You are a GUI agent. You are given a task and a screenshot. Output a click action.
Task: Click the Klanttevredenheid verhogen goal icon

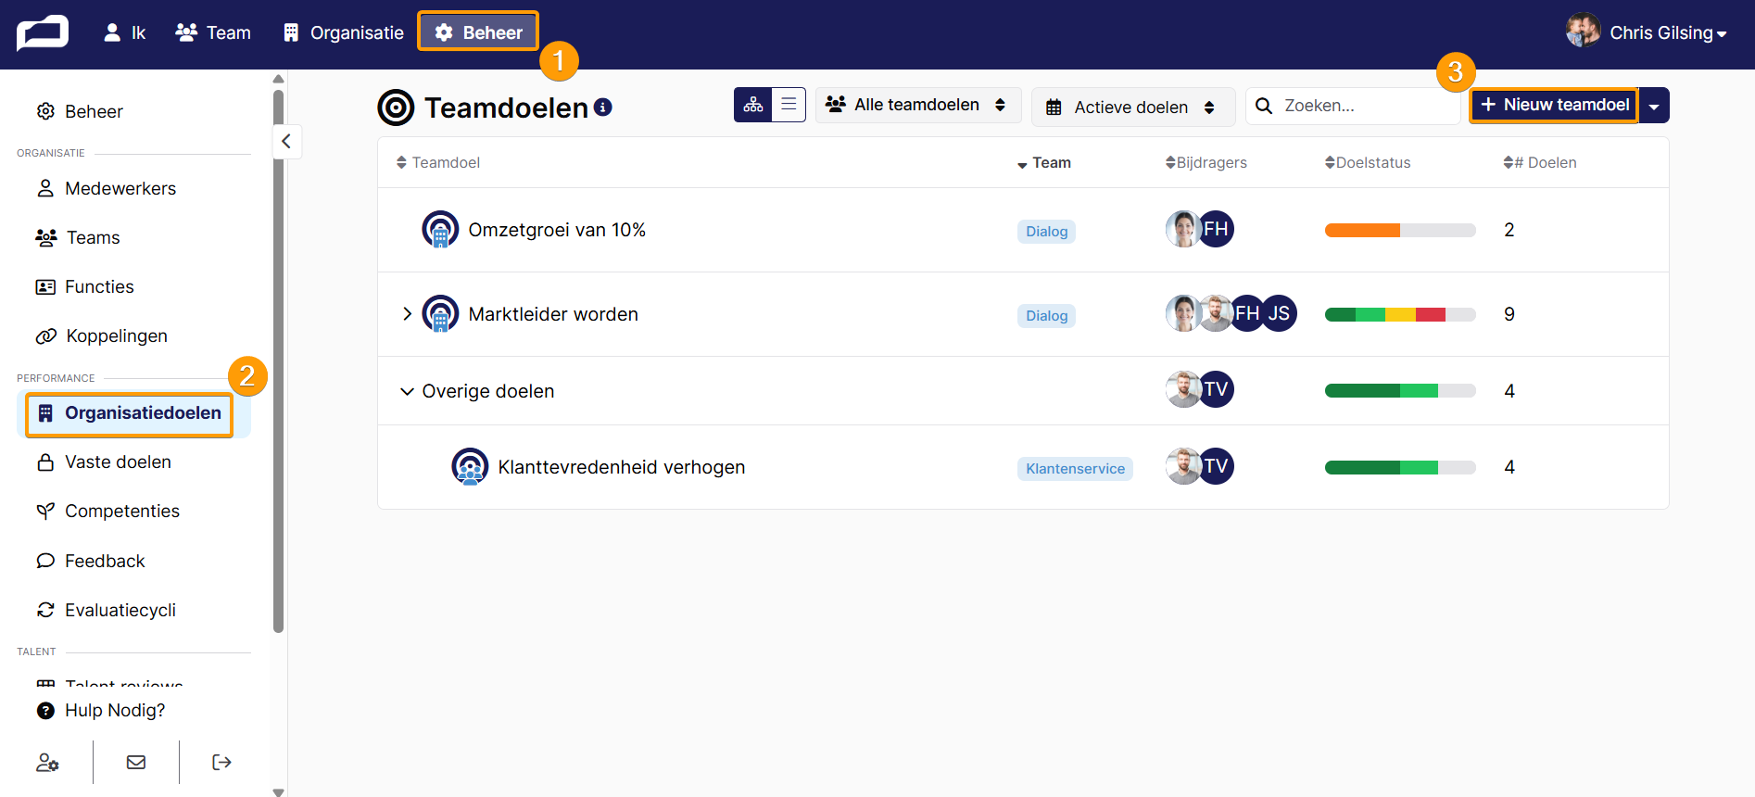[470, 467]
